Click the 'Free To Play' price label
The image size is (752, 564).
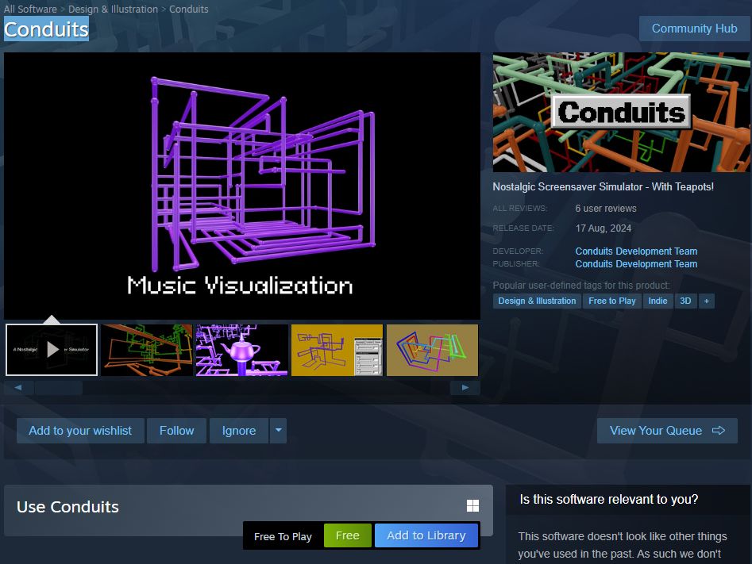pyautogui.click(x=283, y=537)
